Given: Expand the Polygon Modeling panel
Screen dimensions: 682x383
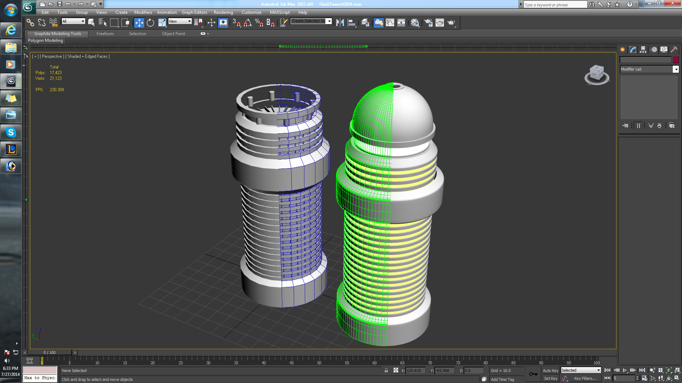Looking at the screenshot, I should (45, 40).
